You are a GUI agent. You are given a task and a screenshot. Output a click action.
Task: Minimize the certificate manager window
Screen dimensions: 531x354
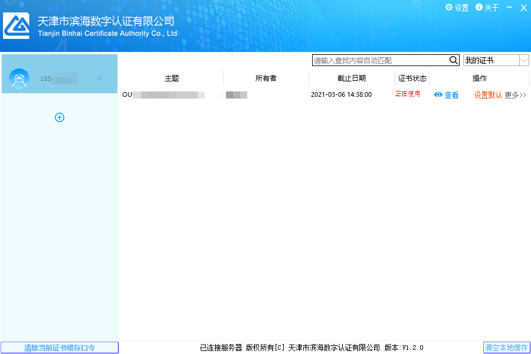pos(509,8)
